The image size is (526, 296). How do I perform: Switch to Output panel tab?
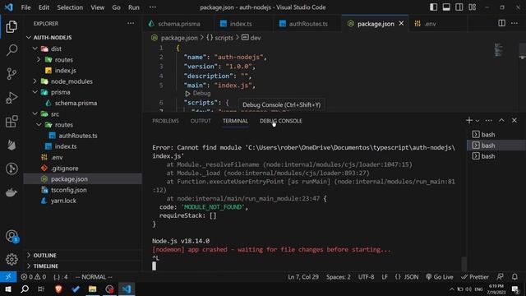coord(201,121)
